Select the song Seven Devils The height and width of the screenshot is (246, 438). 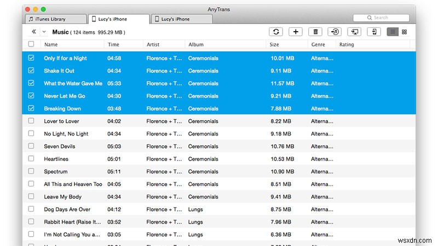coord(60,147)
